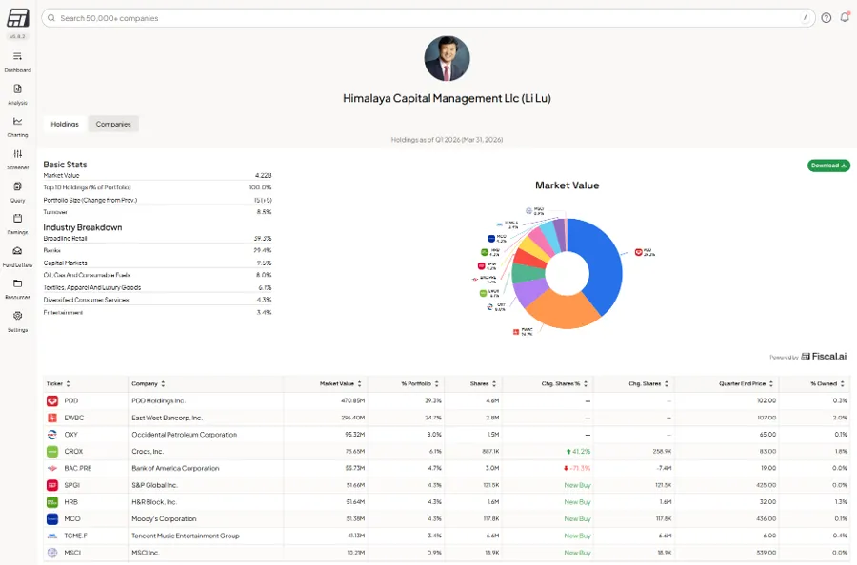Open the Dashboard page from sidebar
This screenshot has width=857, height=565.
(x=17, y=62)
